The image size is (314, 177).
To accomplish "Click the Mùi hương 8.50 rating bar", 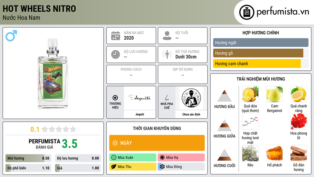I will (x=28, y=158).
